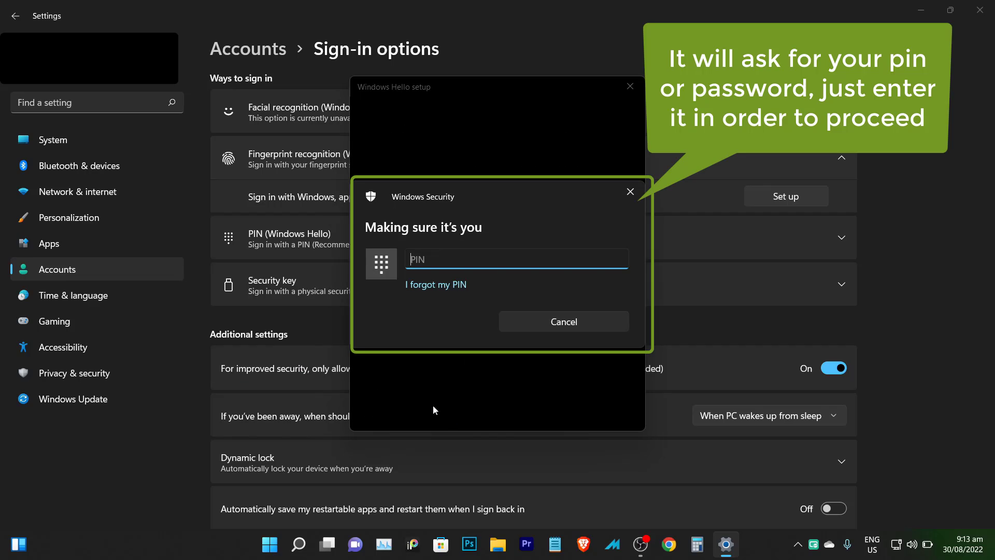
Task: Open Bluetooth & devices settings
Action: (97, 166)
